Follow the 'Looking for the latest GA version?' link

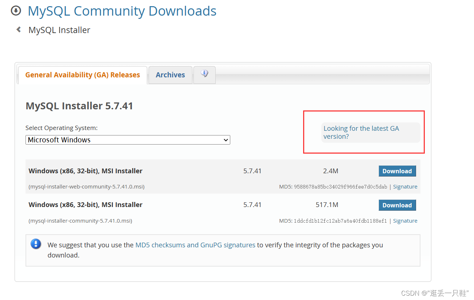coord(361,133)
